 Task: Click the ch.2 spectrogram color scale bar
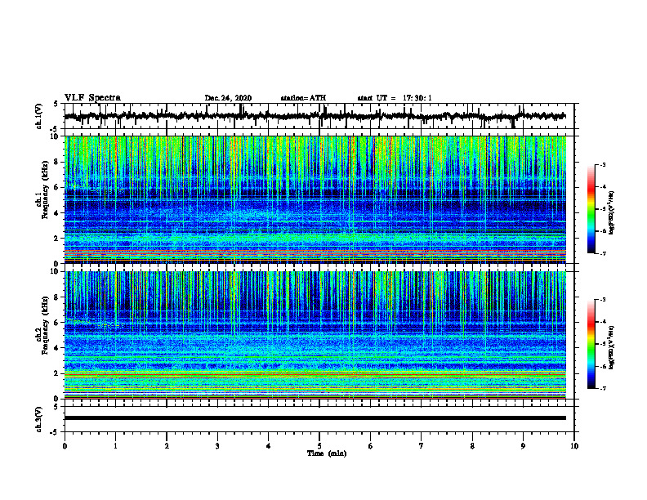click(591, 344)
